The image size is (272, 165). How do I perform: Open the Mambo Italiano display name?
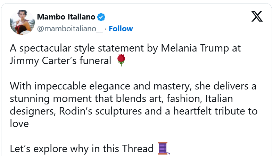[66, 17]
